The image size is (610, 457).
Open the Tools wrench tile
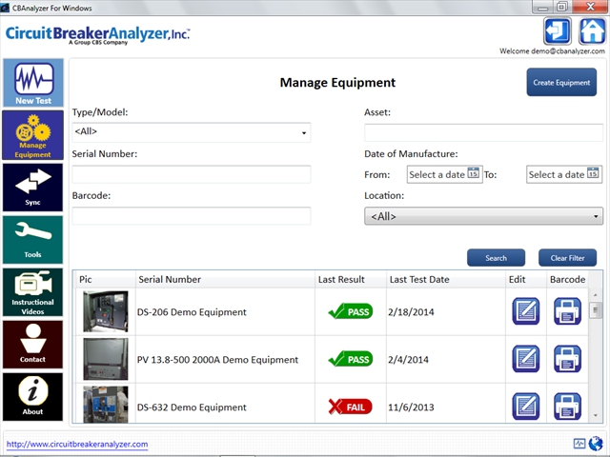[x=33, y=240]
